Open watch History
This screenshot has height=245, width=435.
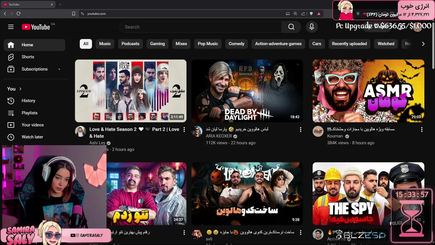click(34, 101)
